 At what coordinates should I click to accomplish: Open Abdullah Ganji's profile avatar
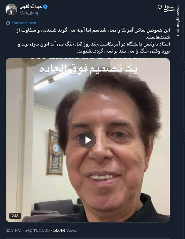(11, 10)
